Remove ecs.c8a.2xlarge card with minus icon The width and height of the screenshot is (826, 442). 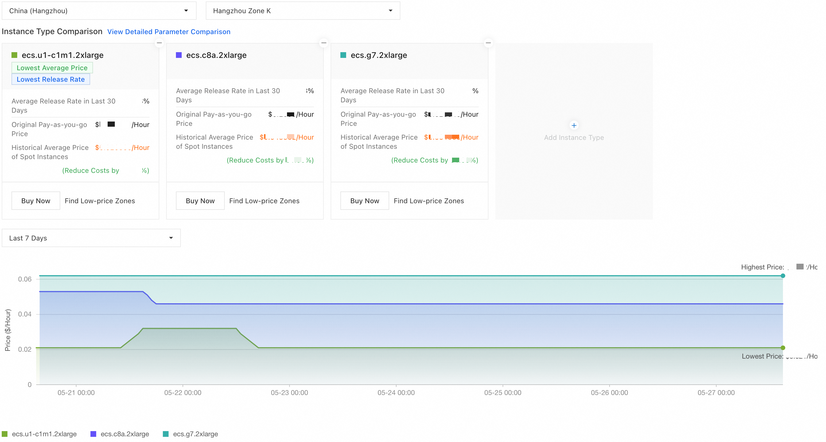(x=324, y=43)
